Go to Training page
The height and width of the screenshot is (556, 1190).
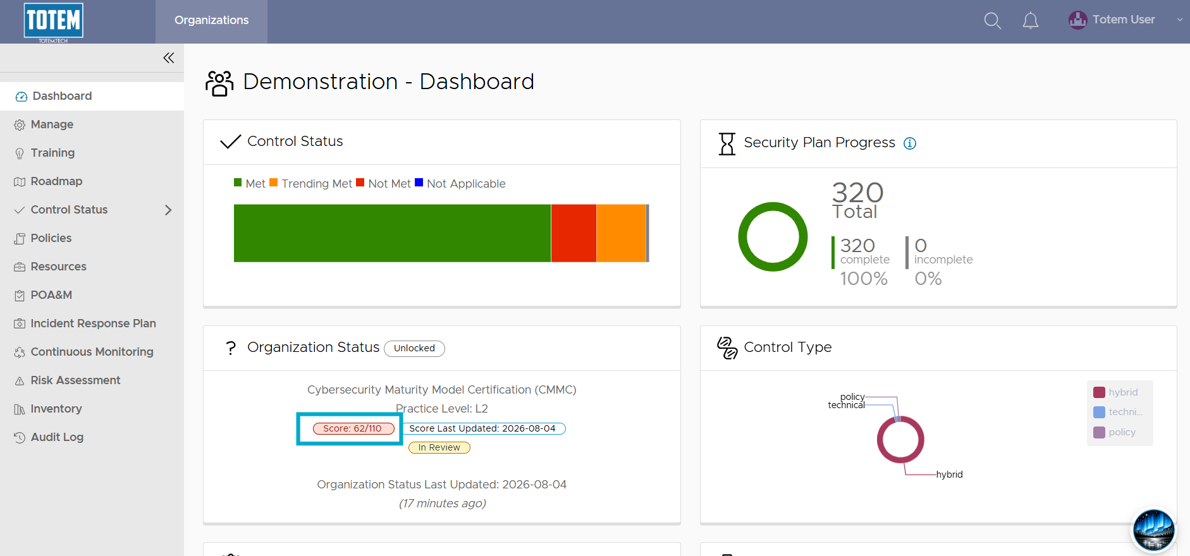click(x=92, y=153)
